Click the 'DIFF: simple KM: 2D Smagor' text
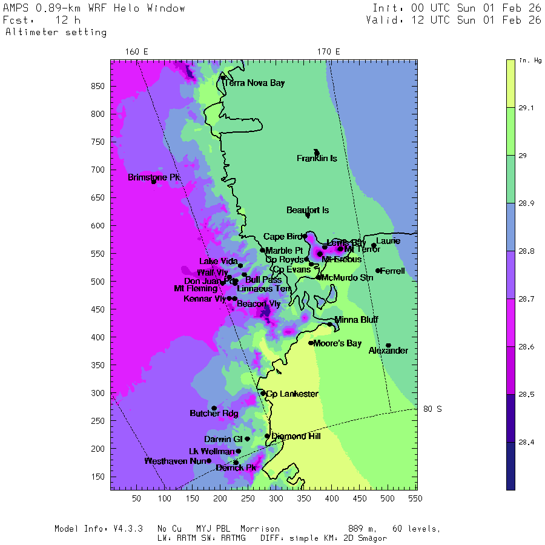The image size is (545, 545). 323,538
